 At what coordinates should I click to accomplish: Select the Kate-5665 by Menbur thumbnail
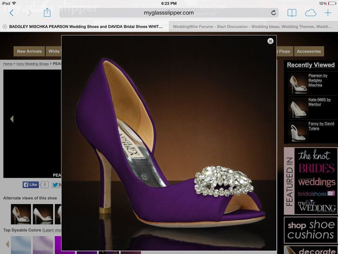click(x=297, y=107)
